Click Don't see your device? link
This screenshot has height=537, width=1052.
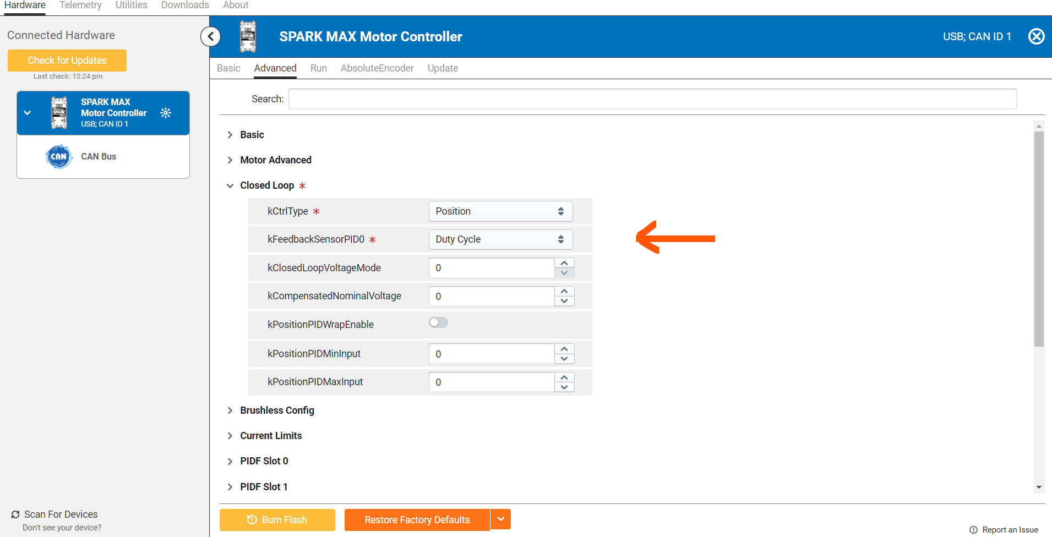[62, 528]
